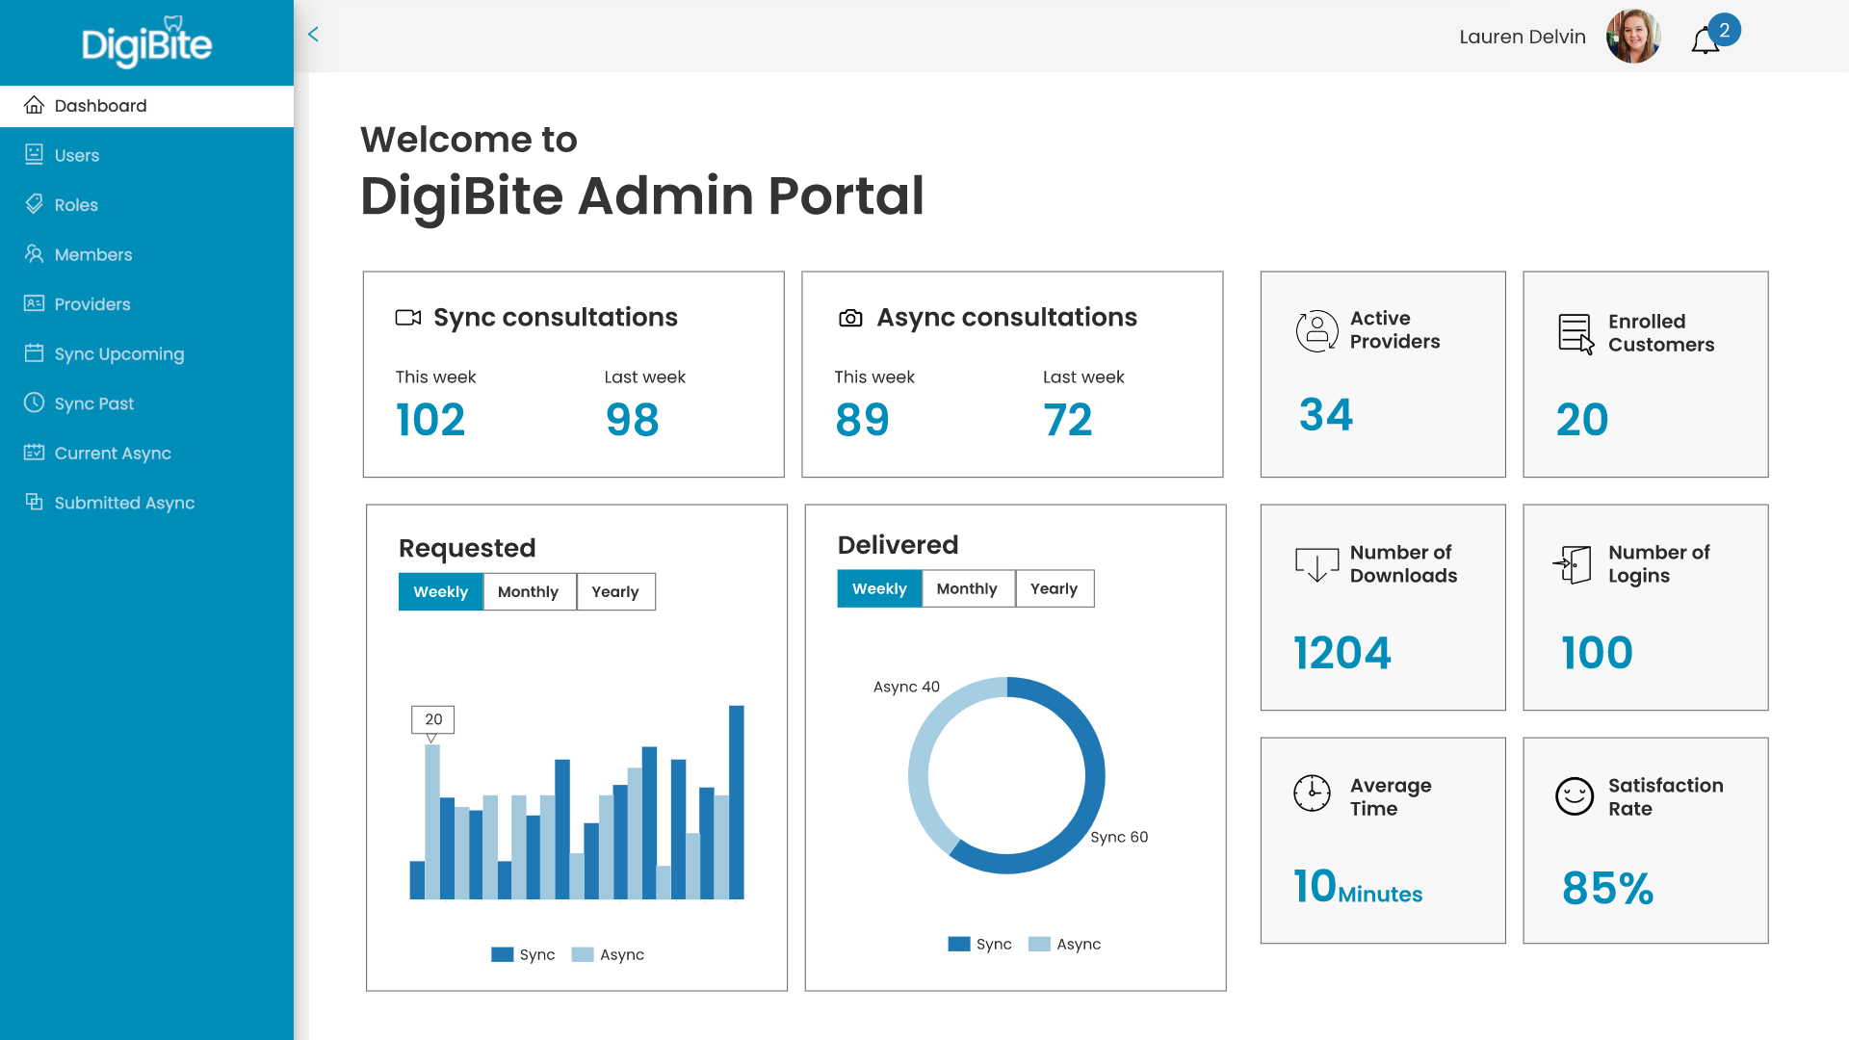Viewport: 1849px width, 1040px height.
Task: Click the Async legend swatch under Requested chart
Action: pos(583,954)
